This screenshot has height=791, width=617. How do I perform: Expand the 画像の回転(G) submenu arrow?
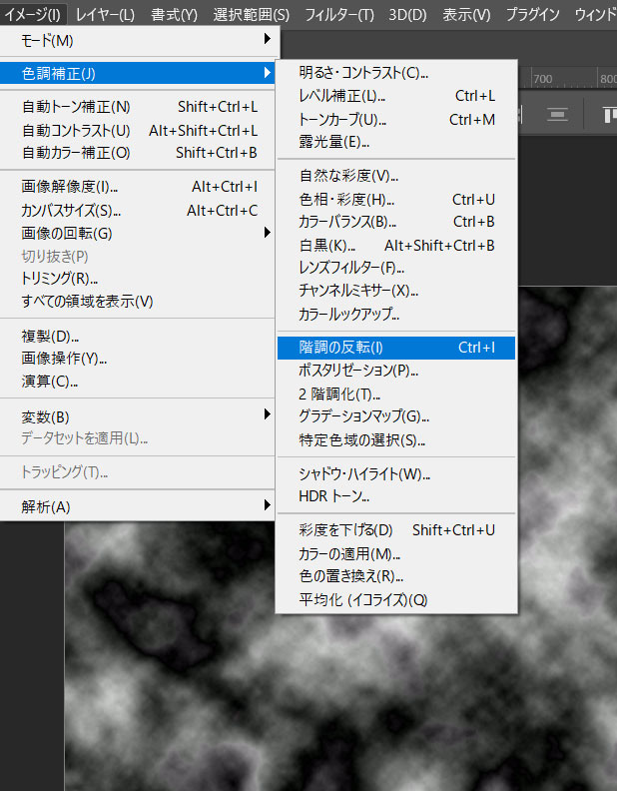click(x=268, y=233)
